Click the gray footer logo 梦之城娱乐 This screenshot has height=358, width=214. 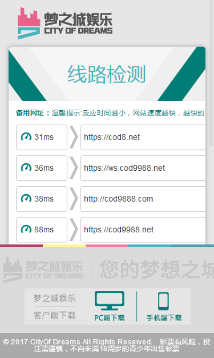tap(43, 269)
